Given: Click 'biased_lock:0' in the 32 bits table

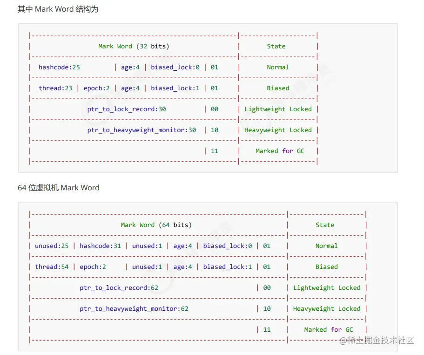Looking at the screenshot, I should pos(175,67).
